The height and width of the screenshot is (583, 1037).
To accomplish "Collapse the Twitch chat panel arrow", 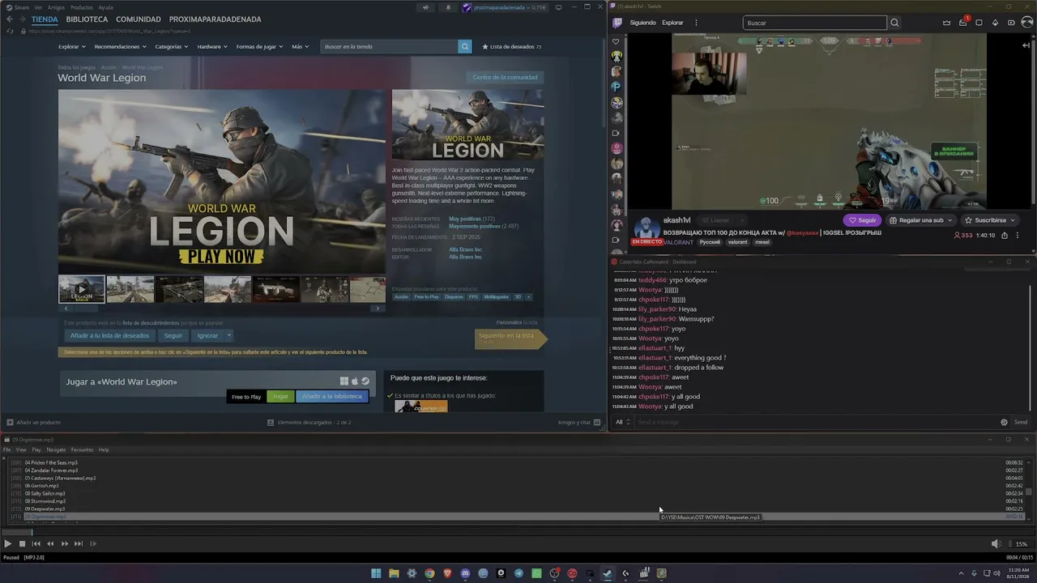I will (1026, 45).
